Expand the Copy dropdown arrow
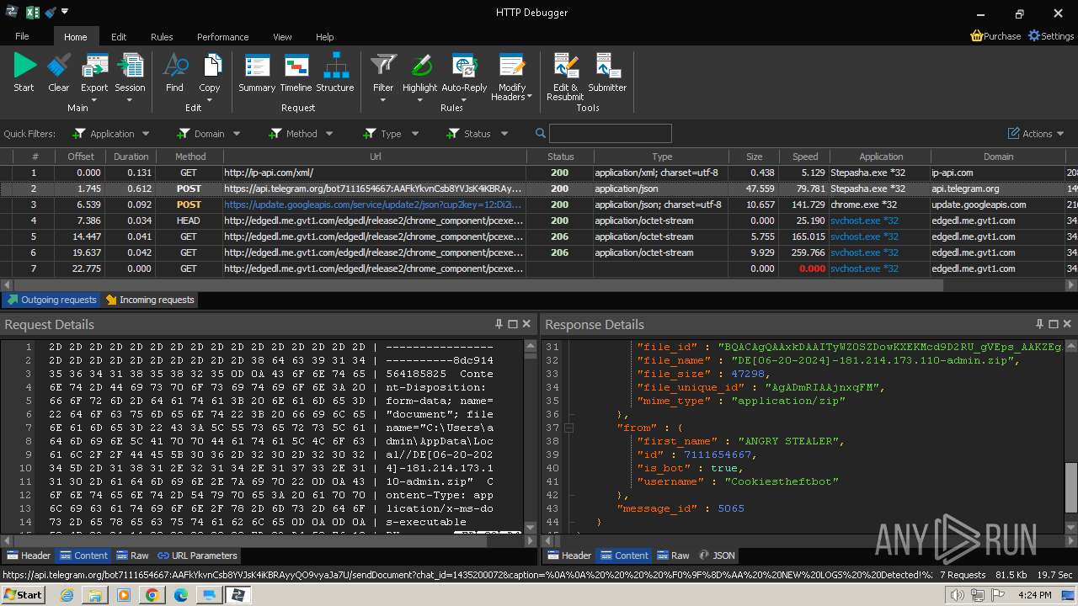The height and width of the screenshot is (606, 1078). pyautogui.click(x=210, y=100)
